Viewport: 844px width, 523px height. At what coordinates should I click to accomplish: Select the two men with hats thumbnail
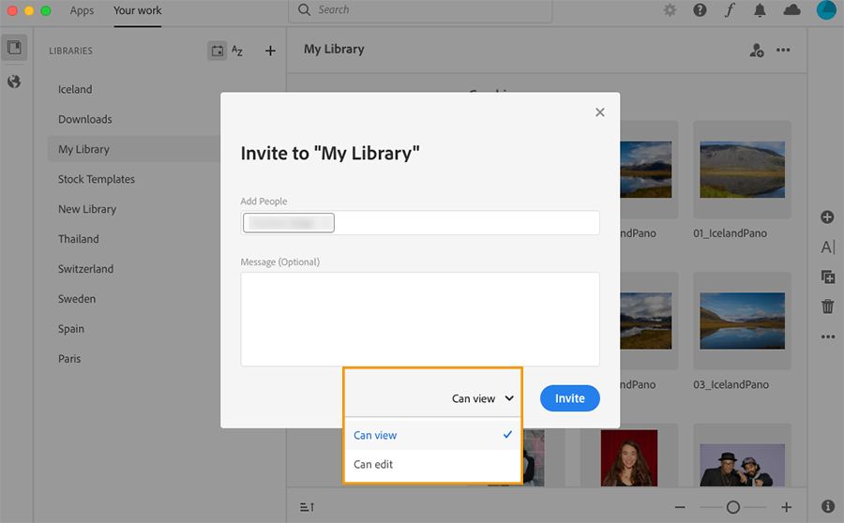coord(742,465)
